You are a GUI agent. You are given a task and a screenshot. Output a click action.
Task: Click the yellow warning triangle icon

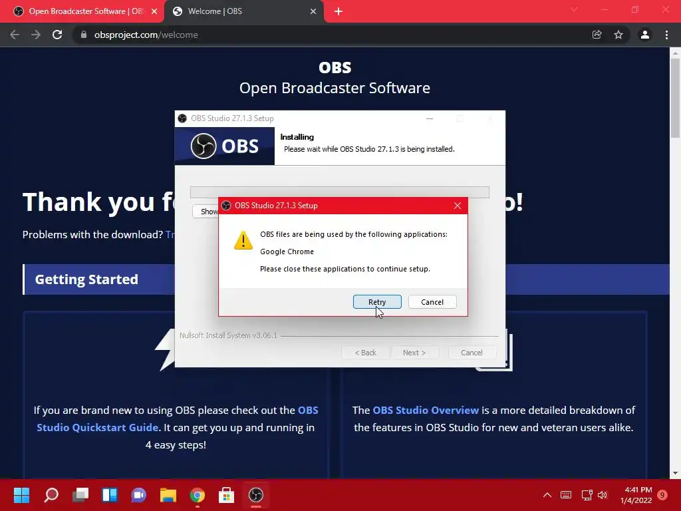click(243, 240)
